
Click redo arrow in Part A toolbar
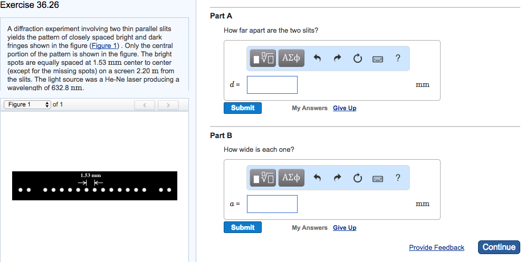[338, 58]
